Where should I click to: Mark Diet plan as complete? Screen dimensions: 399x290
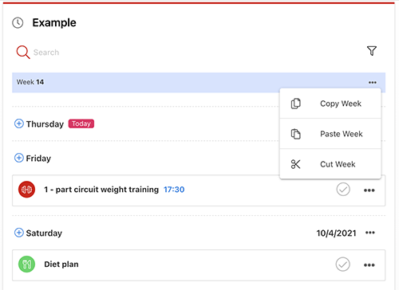[343, 265]
